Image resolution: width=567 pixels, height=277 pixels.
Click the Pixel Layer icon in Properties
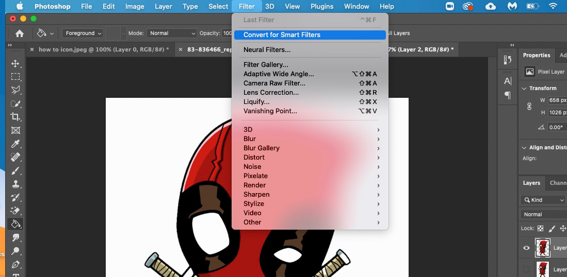coord(530,72)
